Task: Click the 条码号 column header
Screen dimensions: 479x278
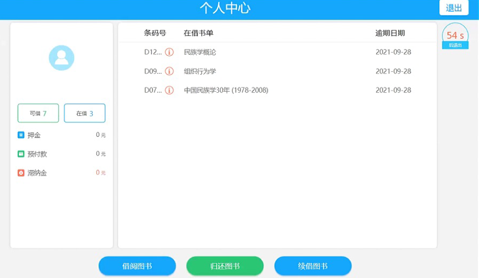Action: pyautogui.click(x=155, y=33)
